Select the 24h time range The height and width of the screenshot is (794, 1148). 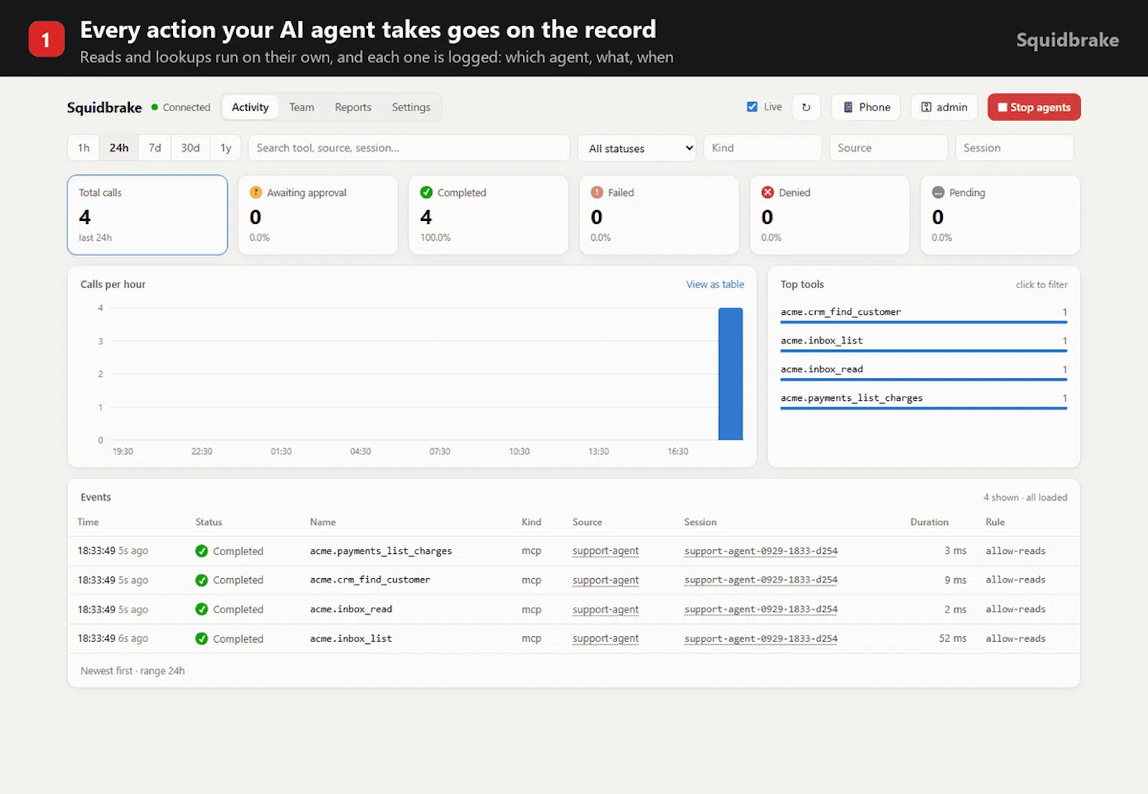(119, 148)
